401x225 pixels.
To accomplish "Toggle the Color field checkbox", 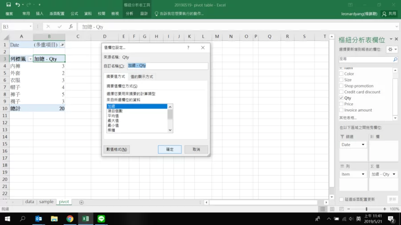I will click(341, 74).
